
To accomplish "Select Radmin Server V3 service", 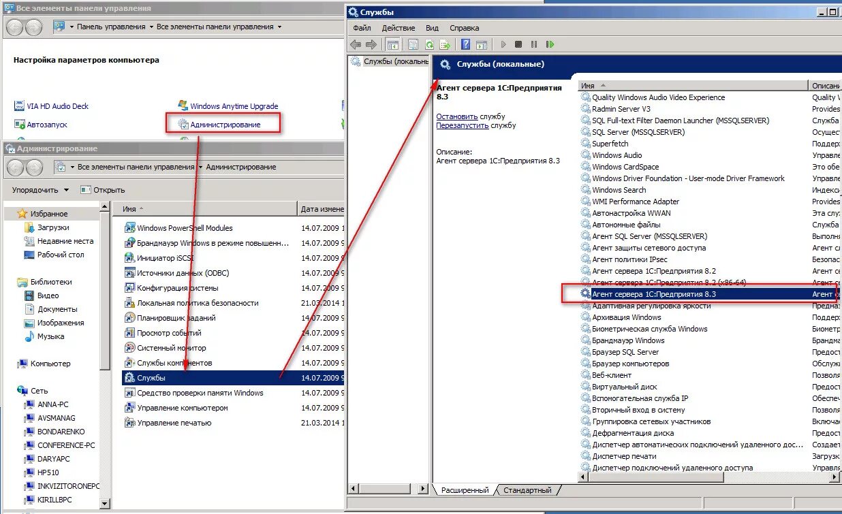I will click(x=710, y=109).
